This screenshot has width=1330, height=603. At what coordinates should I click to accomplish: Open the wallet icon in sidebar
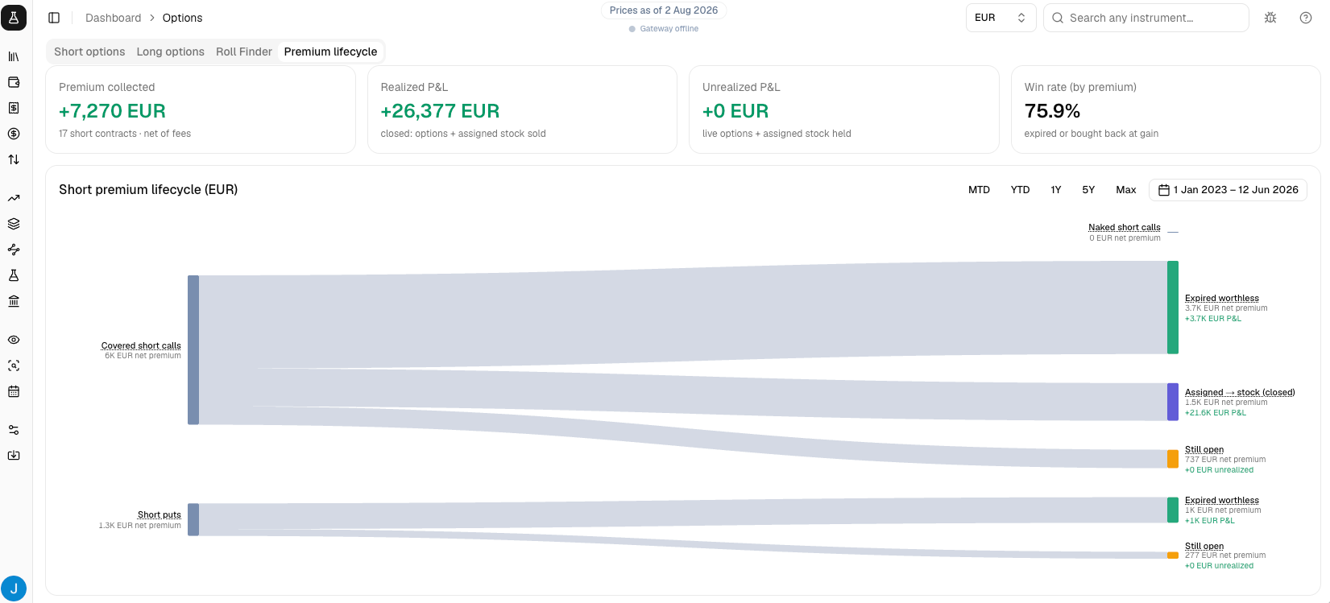[x=14, y=82]
